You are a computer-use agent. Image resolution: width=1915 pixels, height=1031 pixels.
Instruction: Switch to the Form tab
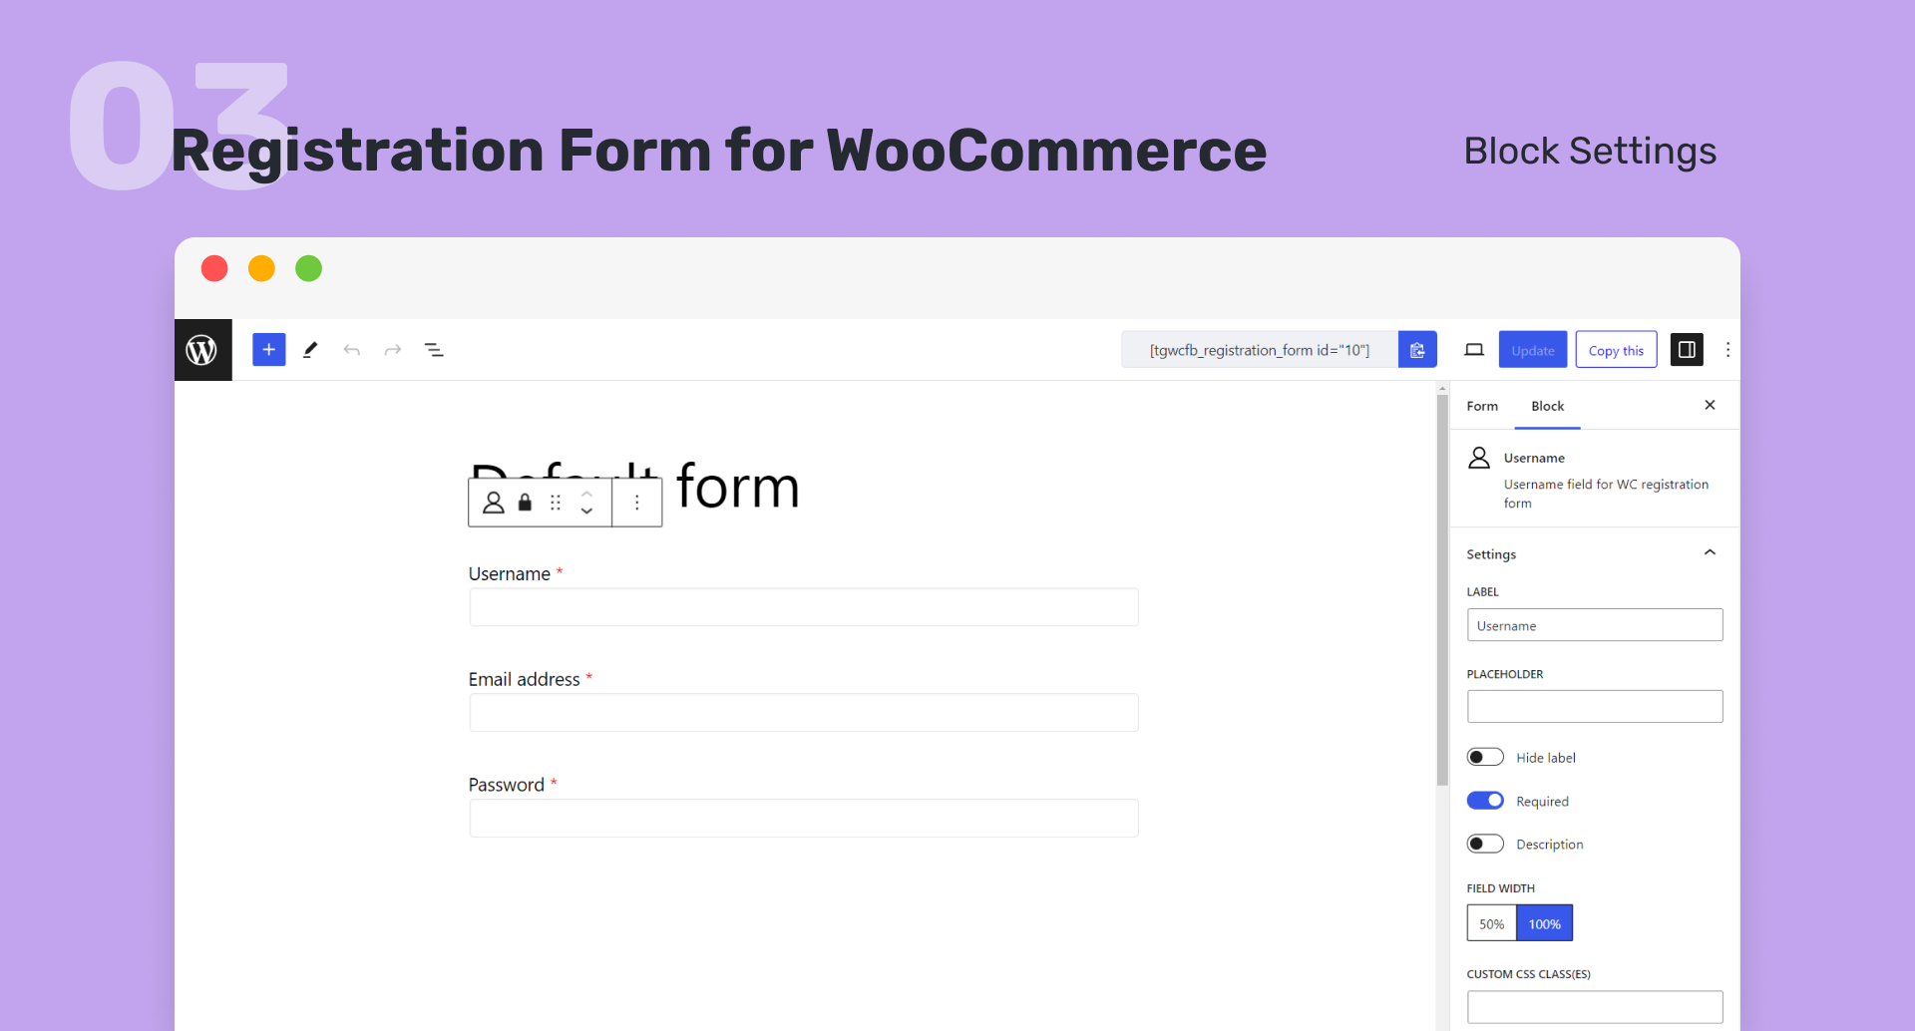click(x=1482, y=406)
